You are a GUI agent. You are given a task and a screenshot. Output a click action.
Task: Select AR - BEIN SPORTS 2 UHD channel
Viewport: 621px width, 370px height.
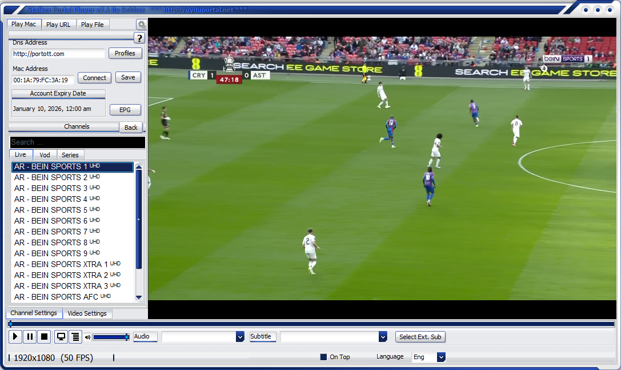[73, 177]
